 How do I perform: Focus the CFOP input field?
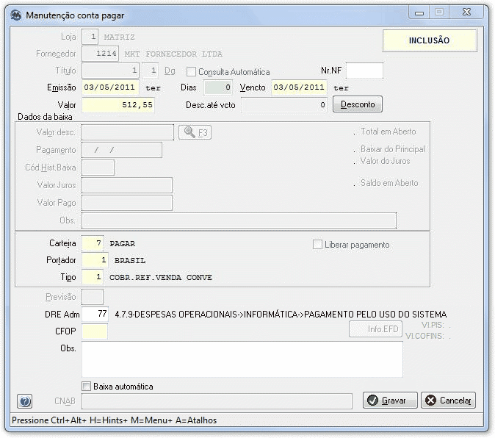(95, 331)
